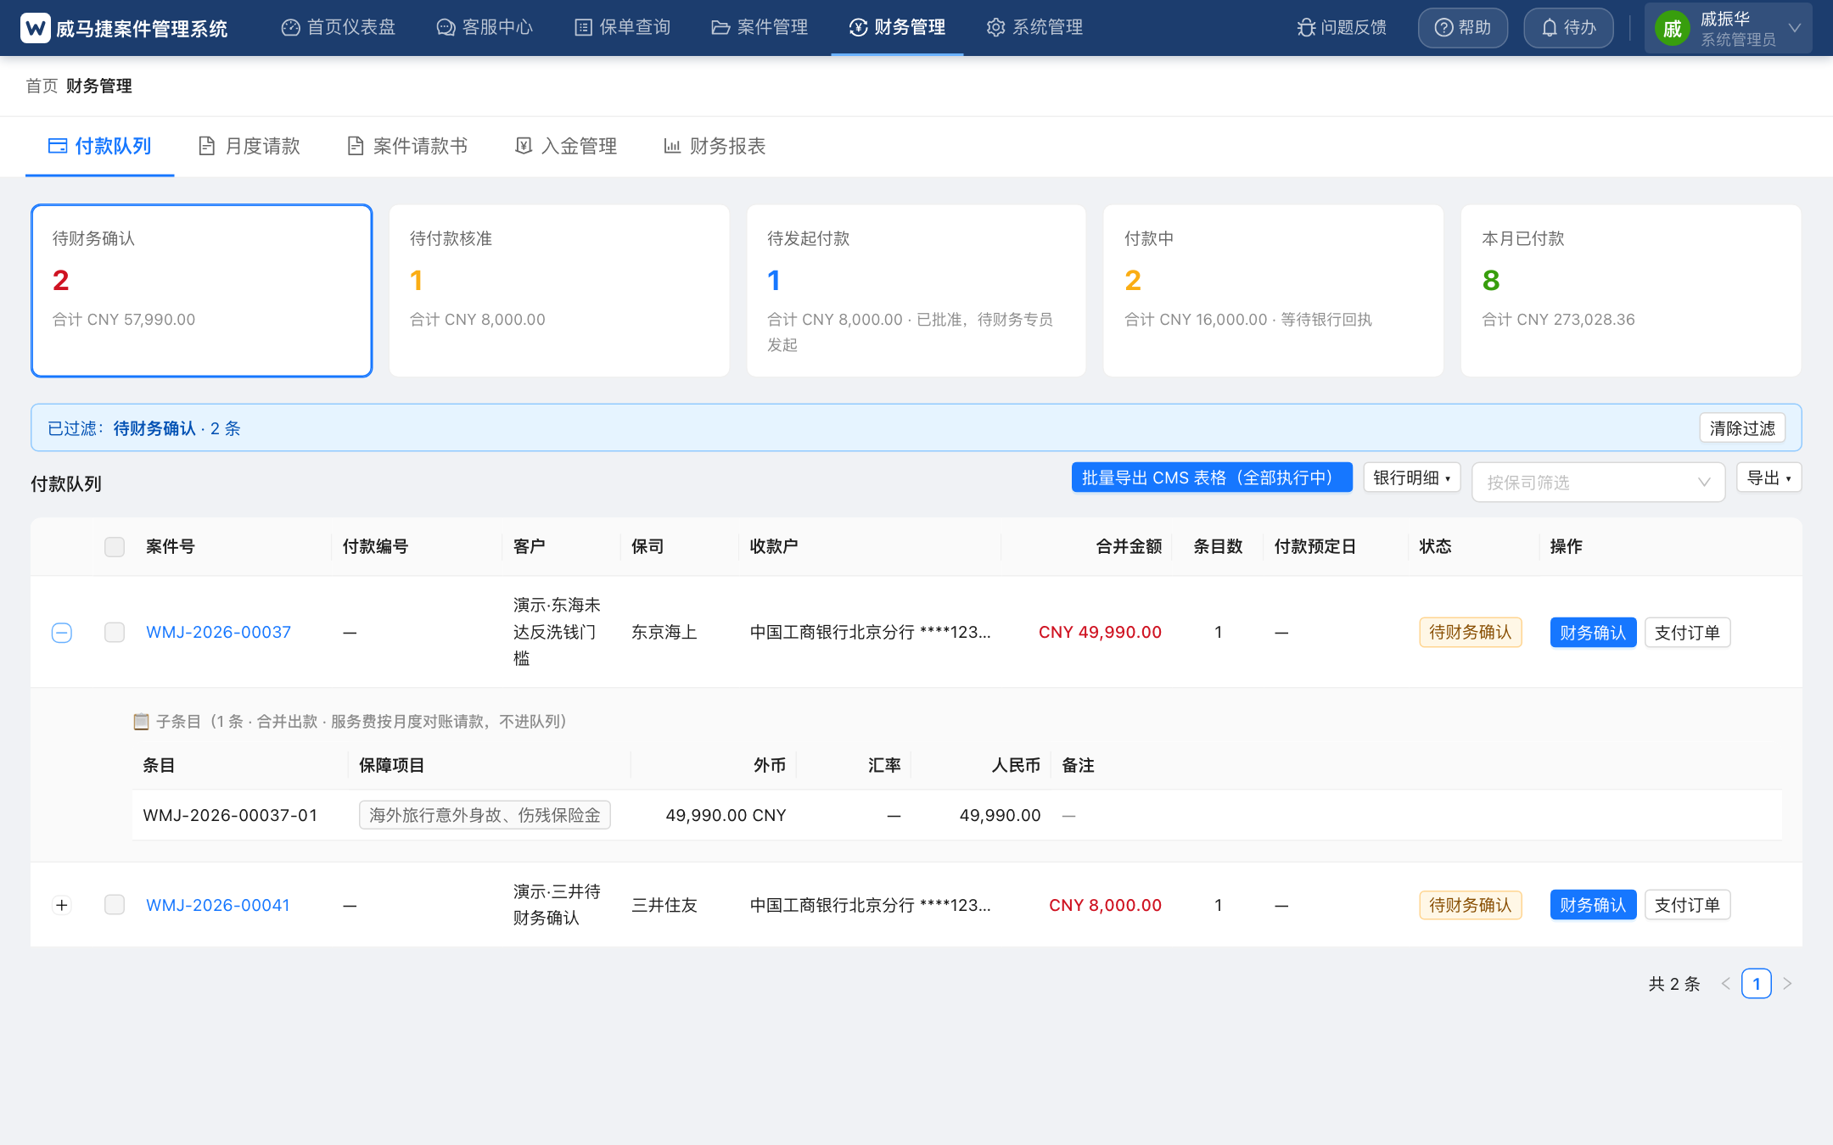Check the checkbox for WMJ-2026-00037 row

[x=115, y=632]
